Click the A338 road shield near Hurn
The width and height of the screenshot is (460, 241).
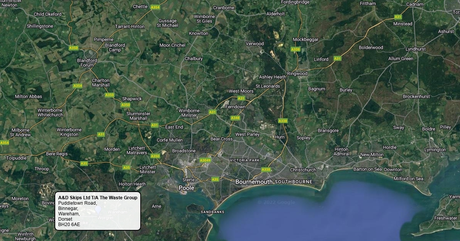(x=283, y=121)
